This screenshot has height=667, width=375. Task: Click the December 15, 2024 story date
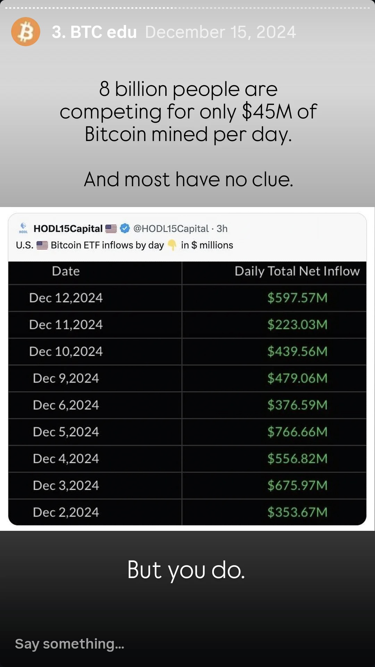point(220,32)
